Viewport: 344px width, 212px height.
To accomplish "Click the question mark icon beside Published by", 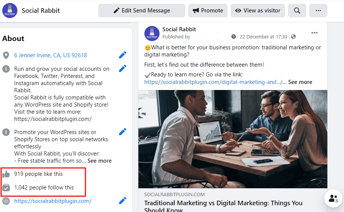I will [x=234, y=37].
